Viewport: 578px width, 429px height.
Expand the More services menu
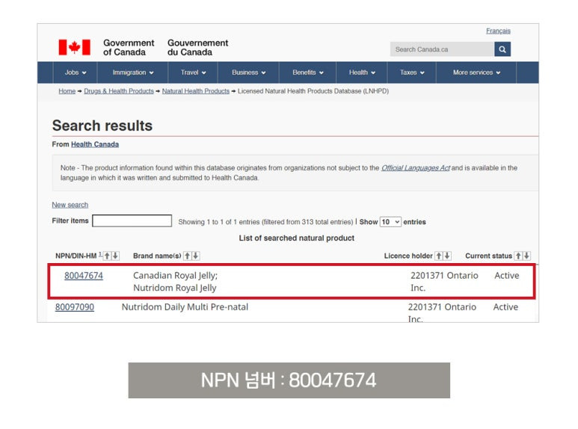[x=476, y=72]
